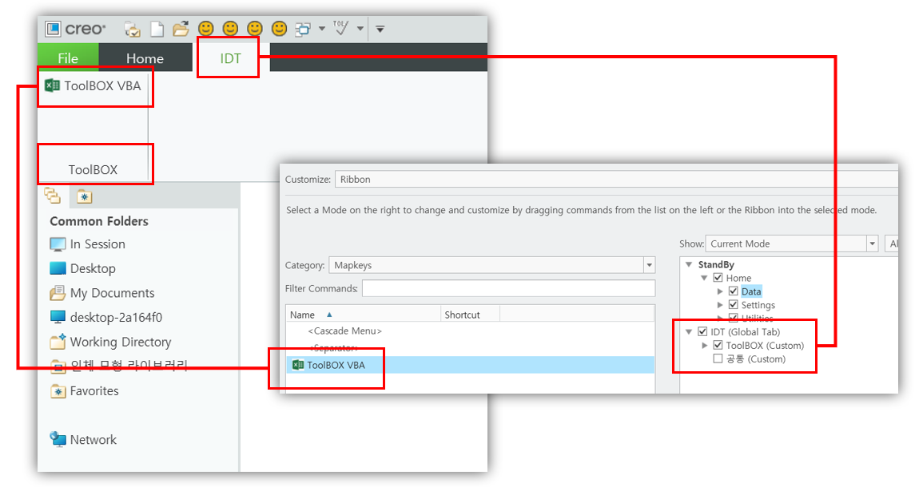Collapse the IDT (Global Tab) node
915x491 pixels.
(689, 332)
